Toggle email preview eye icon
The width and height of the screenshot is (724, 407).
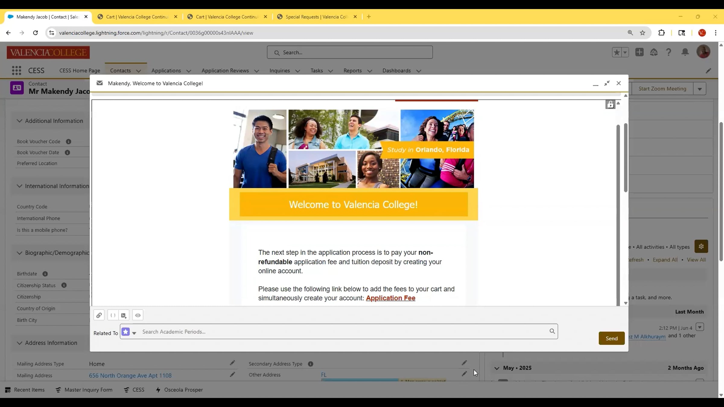(x=138, y=315)
